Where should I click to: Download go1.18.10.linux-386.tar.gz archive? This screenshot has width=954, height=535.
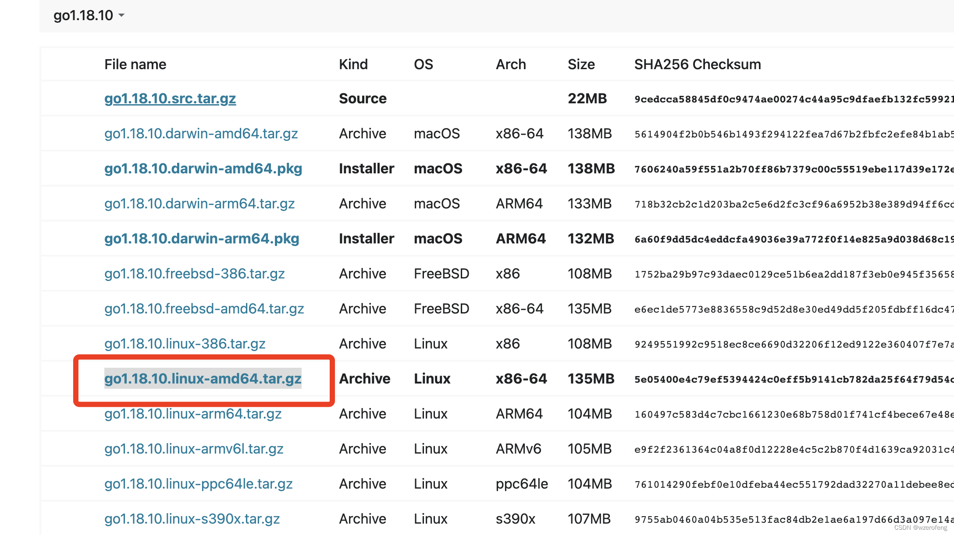click(x=185, y=344)
